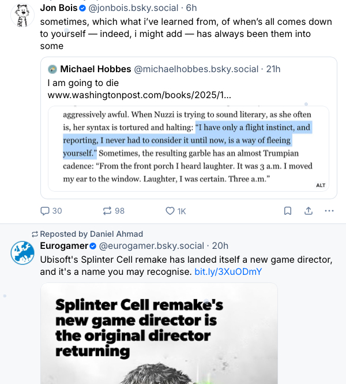Open the three-dot more options menu

click(329, 211)
